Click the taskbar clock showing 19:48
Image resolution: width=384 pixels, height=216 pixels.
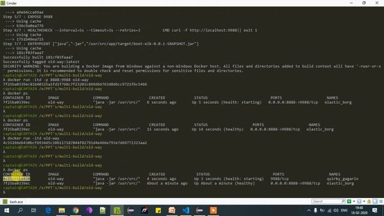click(x=359, y=211)
